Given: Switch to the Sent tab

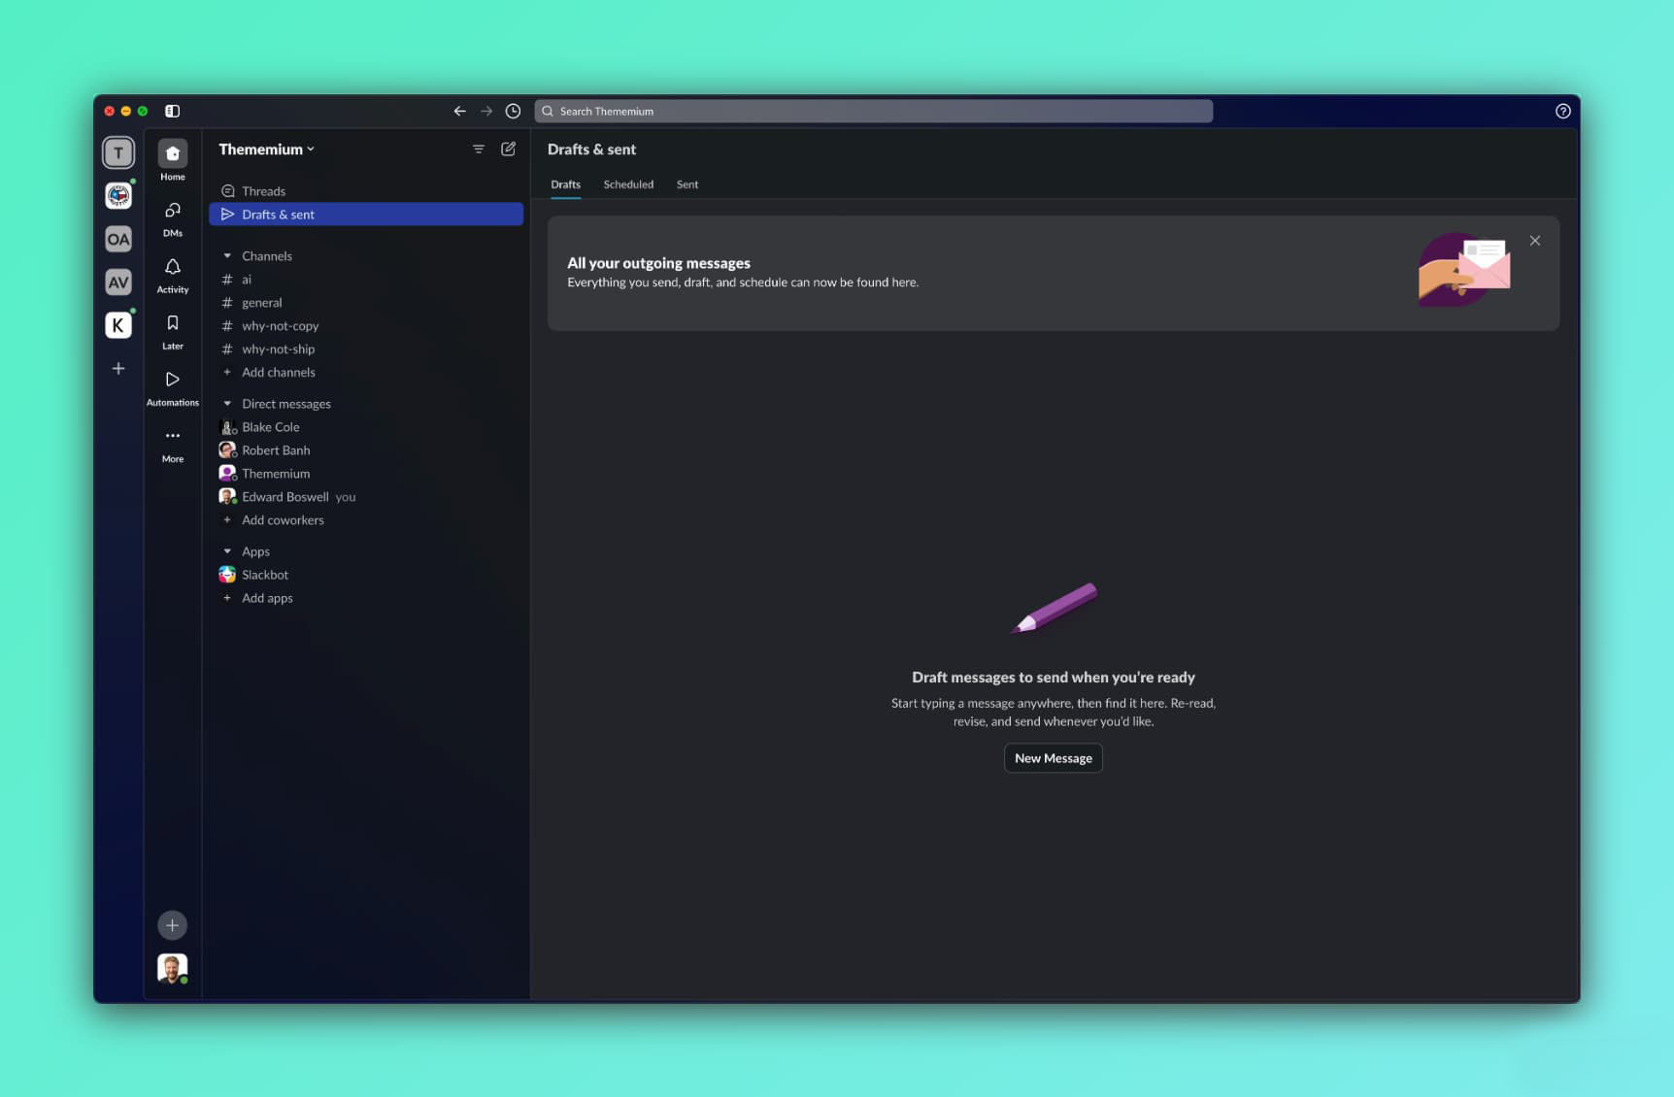Looking at the screenshot, I should [x=687, y=184].
